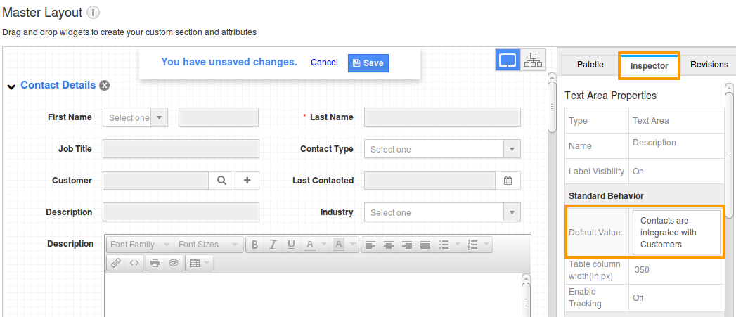This screenshot has height=317, width=736.
Task: Click inside the rich text Description area
Action: click(x=313, y=295)
